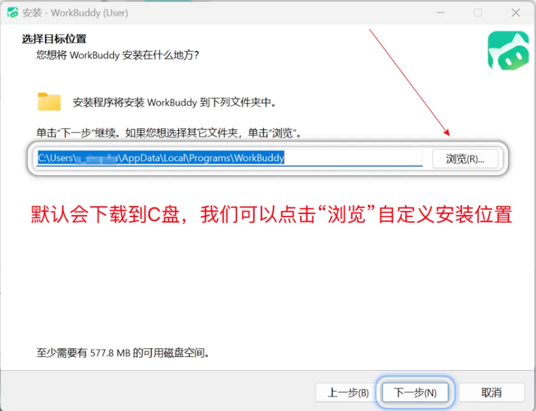Image resolution: width=536 pixels, height=411 pixels.
Task: Click the yellow folder icon
Action: (49, 102)
